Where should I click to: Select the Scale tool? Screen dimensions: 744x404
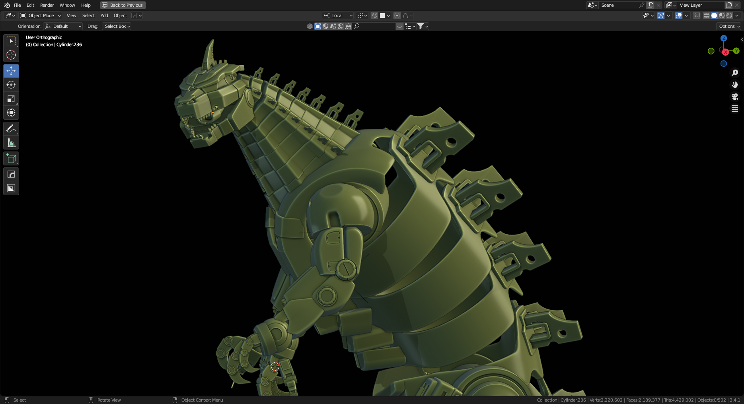pos(11,99)
